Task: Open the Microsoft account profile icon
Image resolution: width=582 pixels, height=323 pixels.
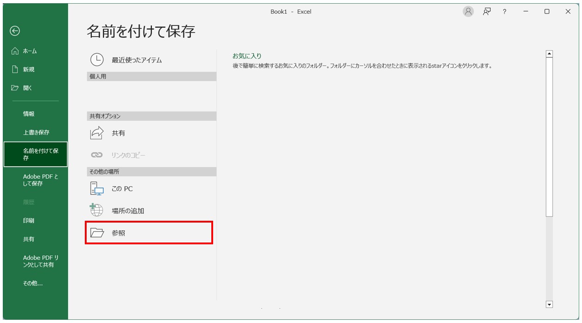Action: point(468,11)
